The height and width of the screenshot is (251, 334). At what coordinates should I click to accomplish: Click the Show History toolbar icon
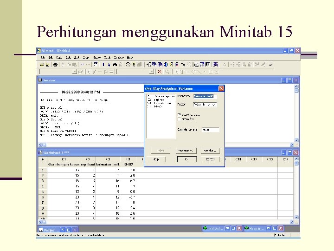171,65
